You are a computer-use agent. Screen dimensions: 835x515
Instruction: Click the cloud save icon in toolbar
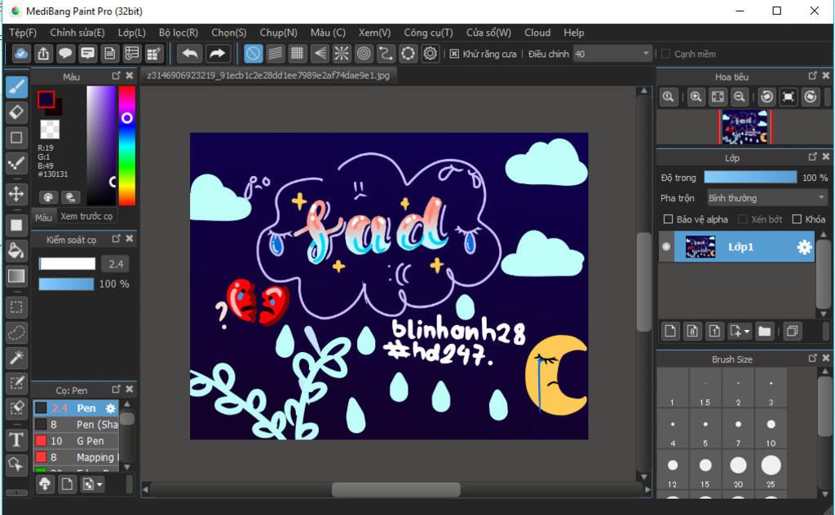click(x=20, y=53)
